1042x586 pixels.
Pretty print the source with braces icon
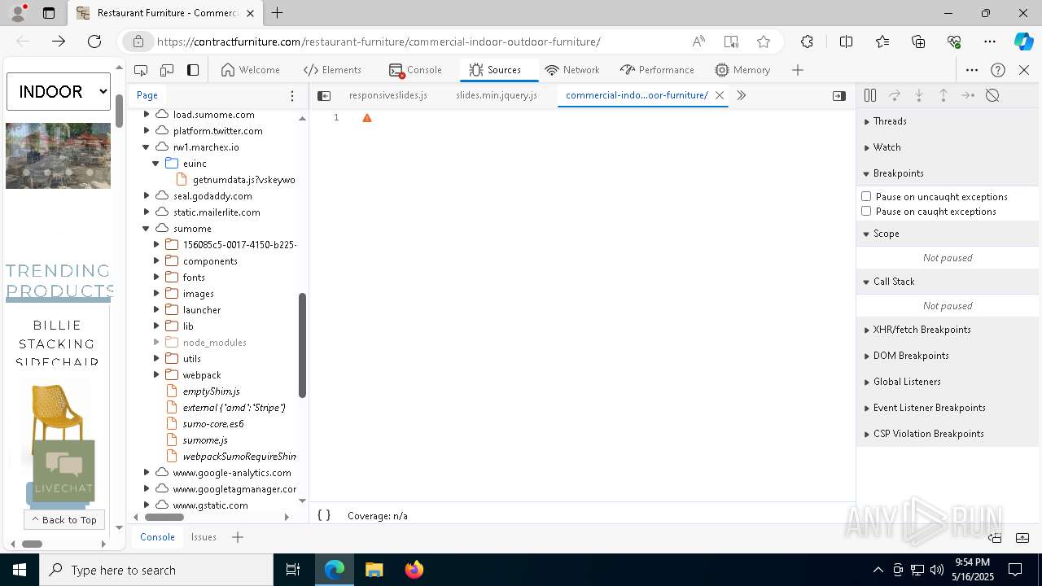tap(324, 515)
